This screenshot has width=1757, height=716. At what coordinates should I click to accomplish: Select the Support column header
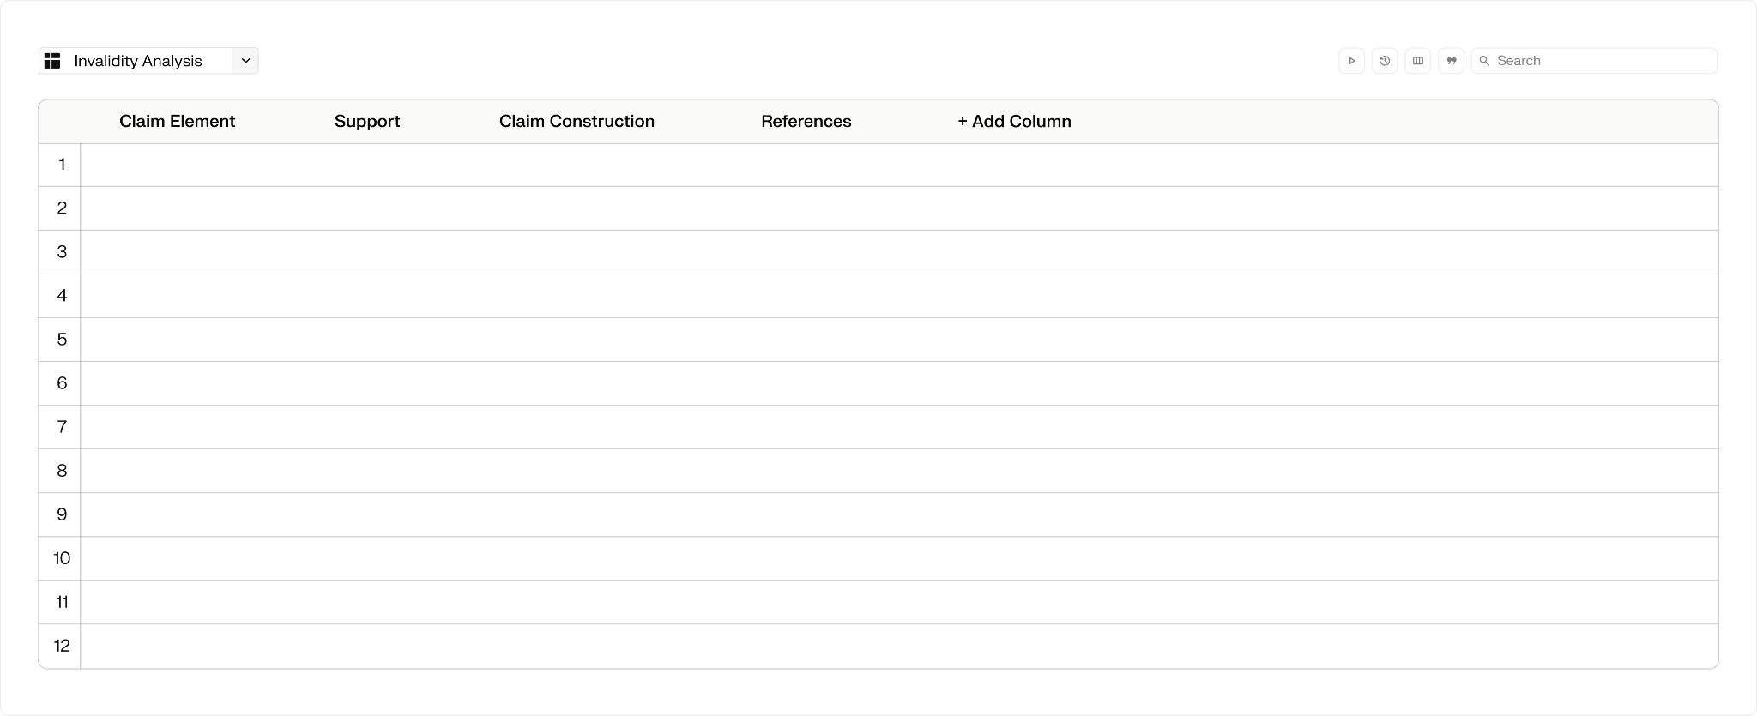coord(367,122)
